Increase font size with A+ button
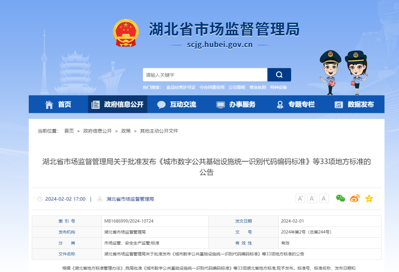 point(300,198)
